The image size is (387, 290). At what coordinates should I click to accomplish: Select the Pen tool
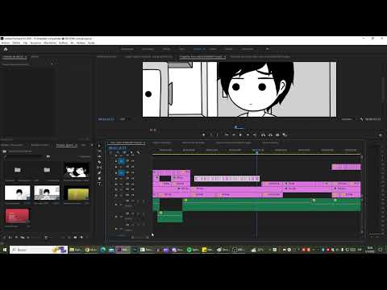tap(99, 173)
